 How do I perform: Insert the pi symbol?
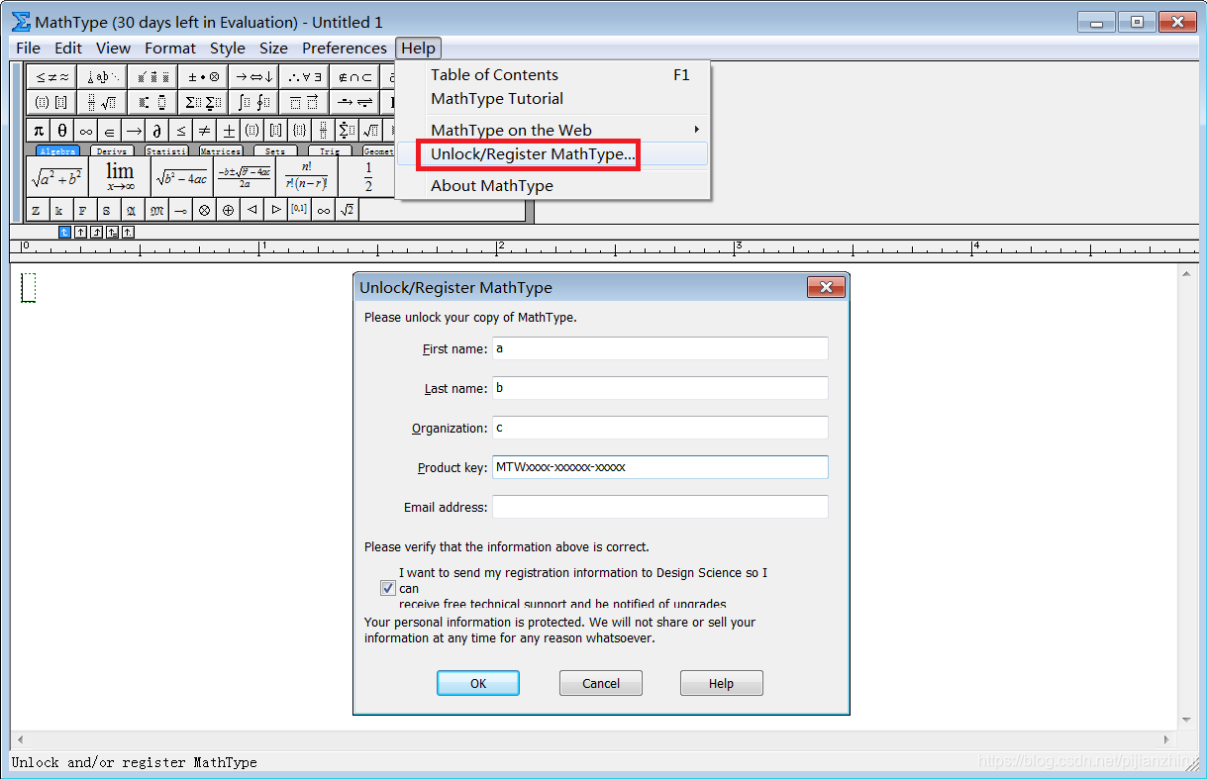(x=38, y=130)
